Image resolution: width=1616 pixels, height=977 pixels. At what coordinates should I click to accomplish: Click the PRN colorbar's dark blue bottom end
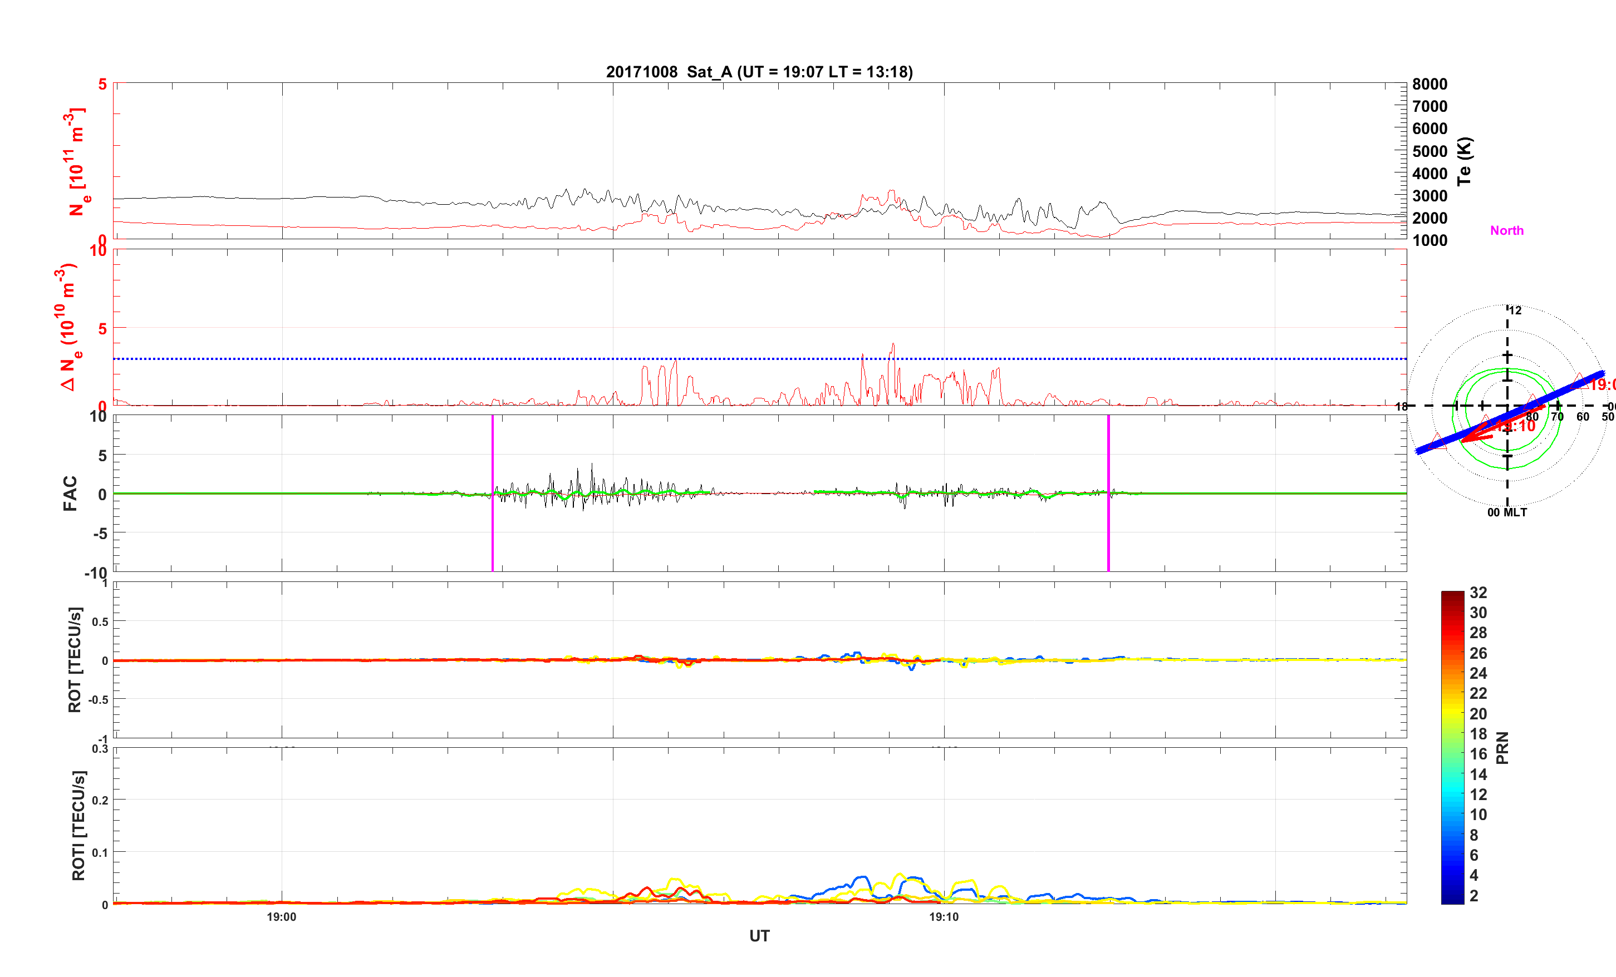pyautogui.click(x=1452, y=900)
